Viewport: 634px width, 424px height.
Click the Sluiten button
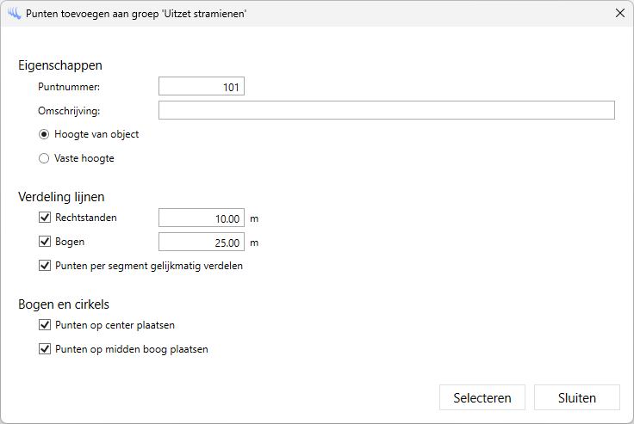(576, 398)
